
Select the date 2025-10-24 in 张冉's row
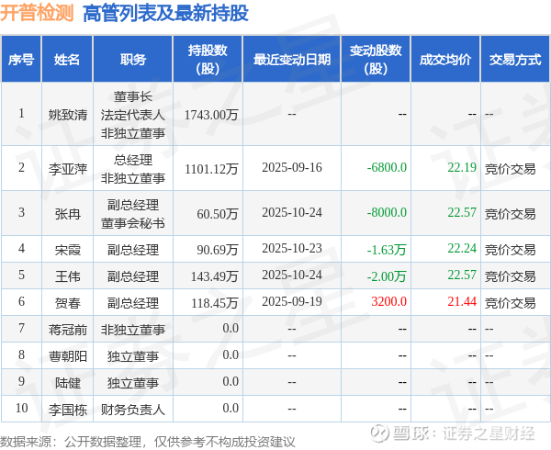292,212
